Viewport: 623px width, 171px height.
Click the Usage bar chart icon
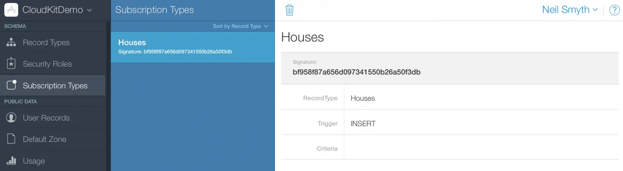[11, 161]
